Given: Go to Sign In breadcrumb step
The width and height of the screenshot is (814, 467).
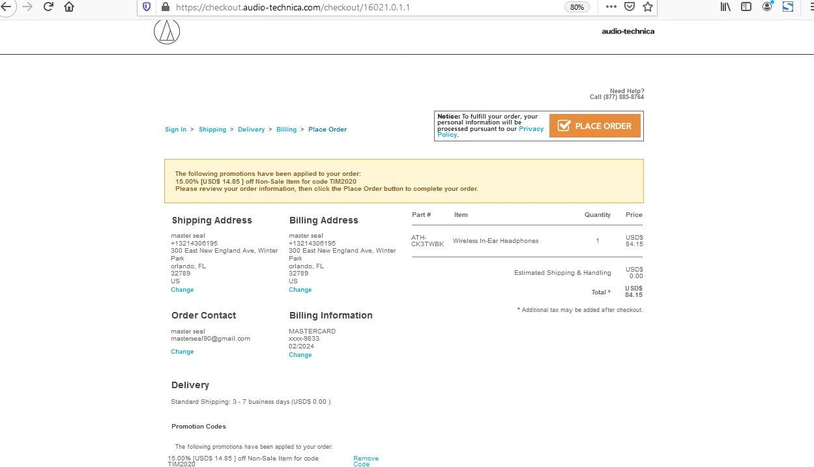Looking at the screenshot, I should [x=175, y=130].
